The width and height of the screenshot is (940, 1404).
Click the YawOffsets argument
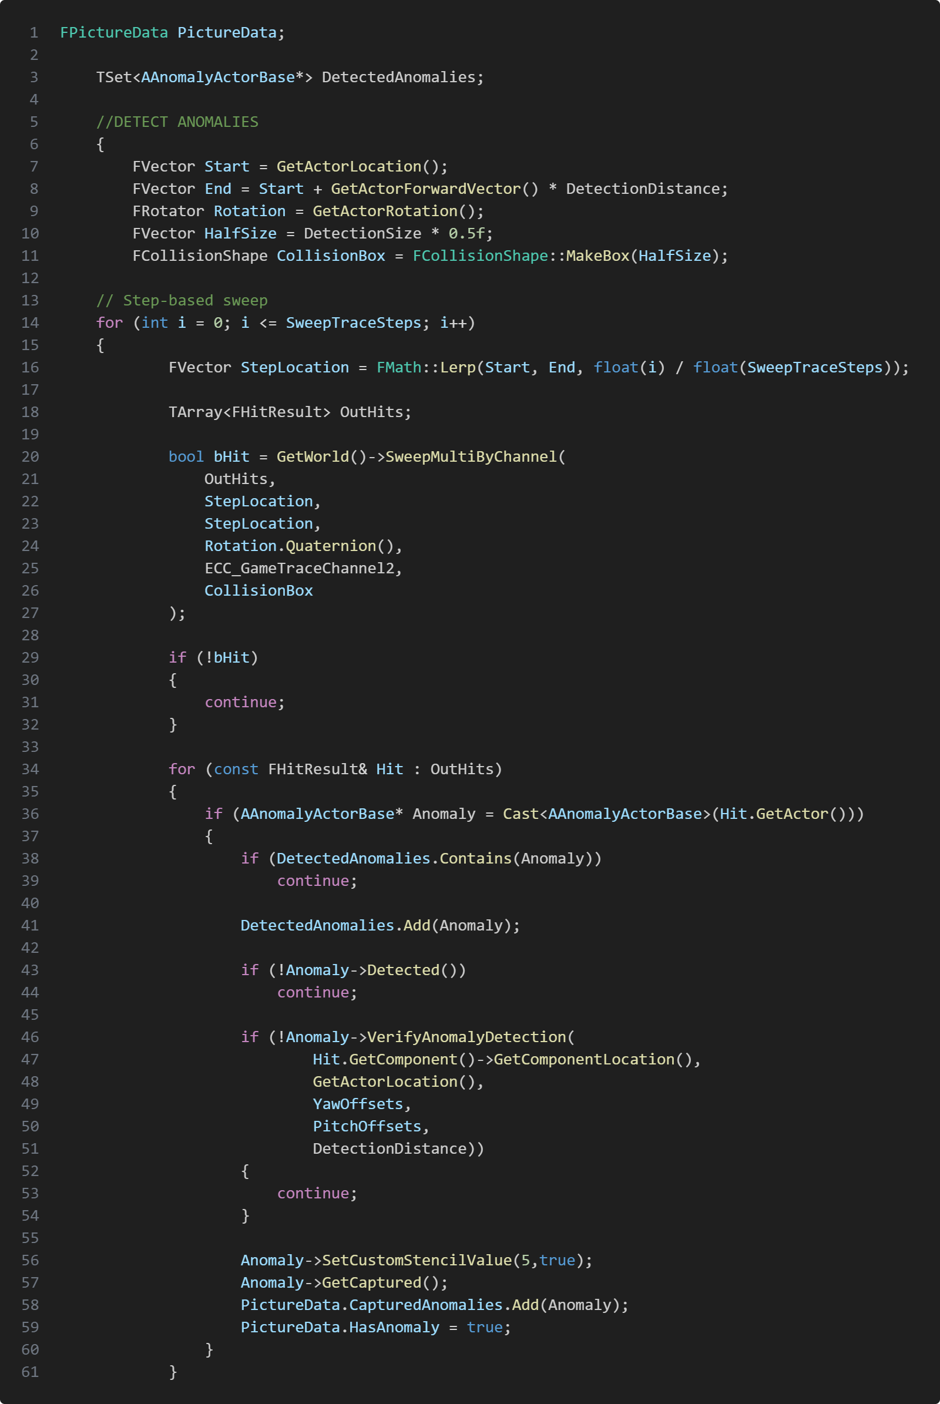[x=358, y=1104]
